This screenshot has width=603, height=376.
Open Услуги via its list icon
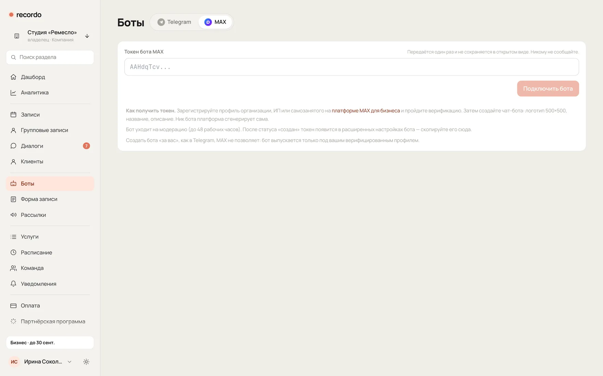pos(13,237)
